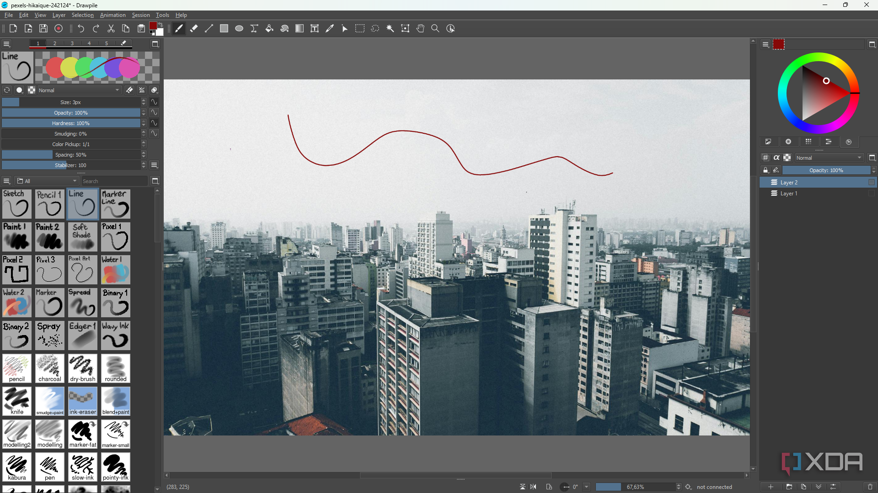Select the Pan hand tool
878x493 pixels.
(x=420, y=28)
